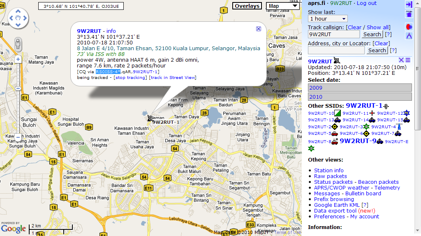
Task: Clear the address locator search
Action: (x=381, y=44)
